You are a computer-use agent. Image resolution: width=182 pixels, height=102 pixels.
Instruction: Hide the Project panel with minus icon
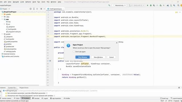[44, 9]
